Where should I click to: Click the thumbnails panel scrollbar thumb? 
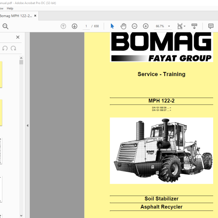coord(21,62)
